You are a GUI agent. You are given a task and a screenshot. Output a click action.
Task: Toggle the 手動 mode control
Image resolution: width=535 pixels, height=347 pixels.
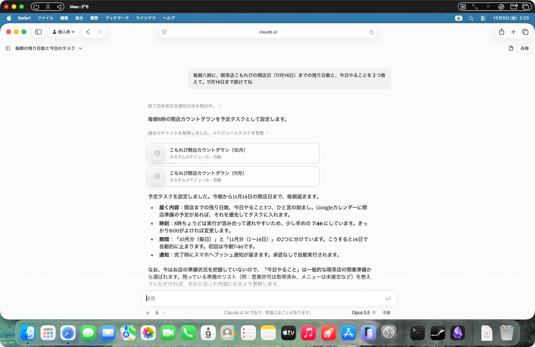[387, 313]
